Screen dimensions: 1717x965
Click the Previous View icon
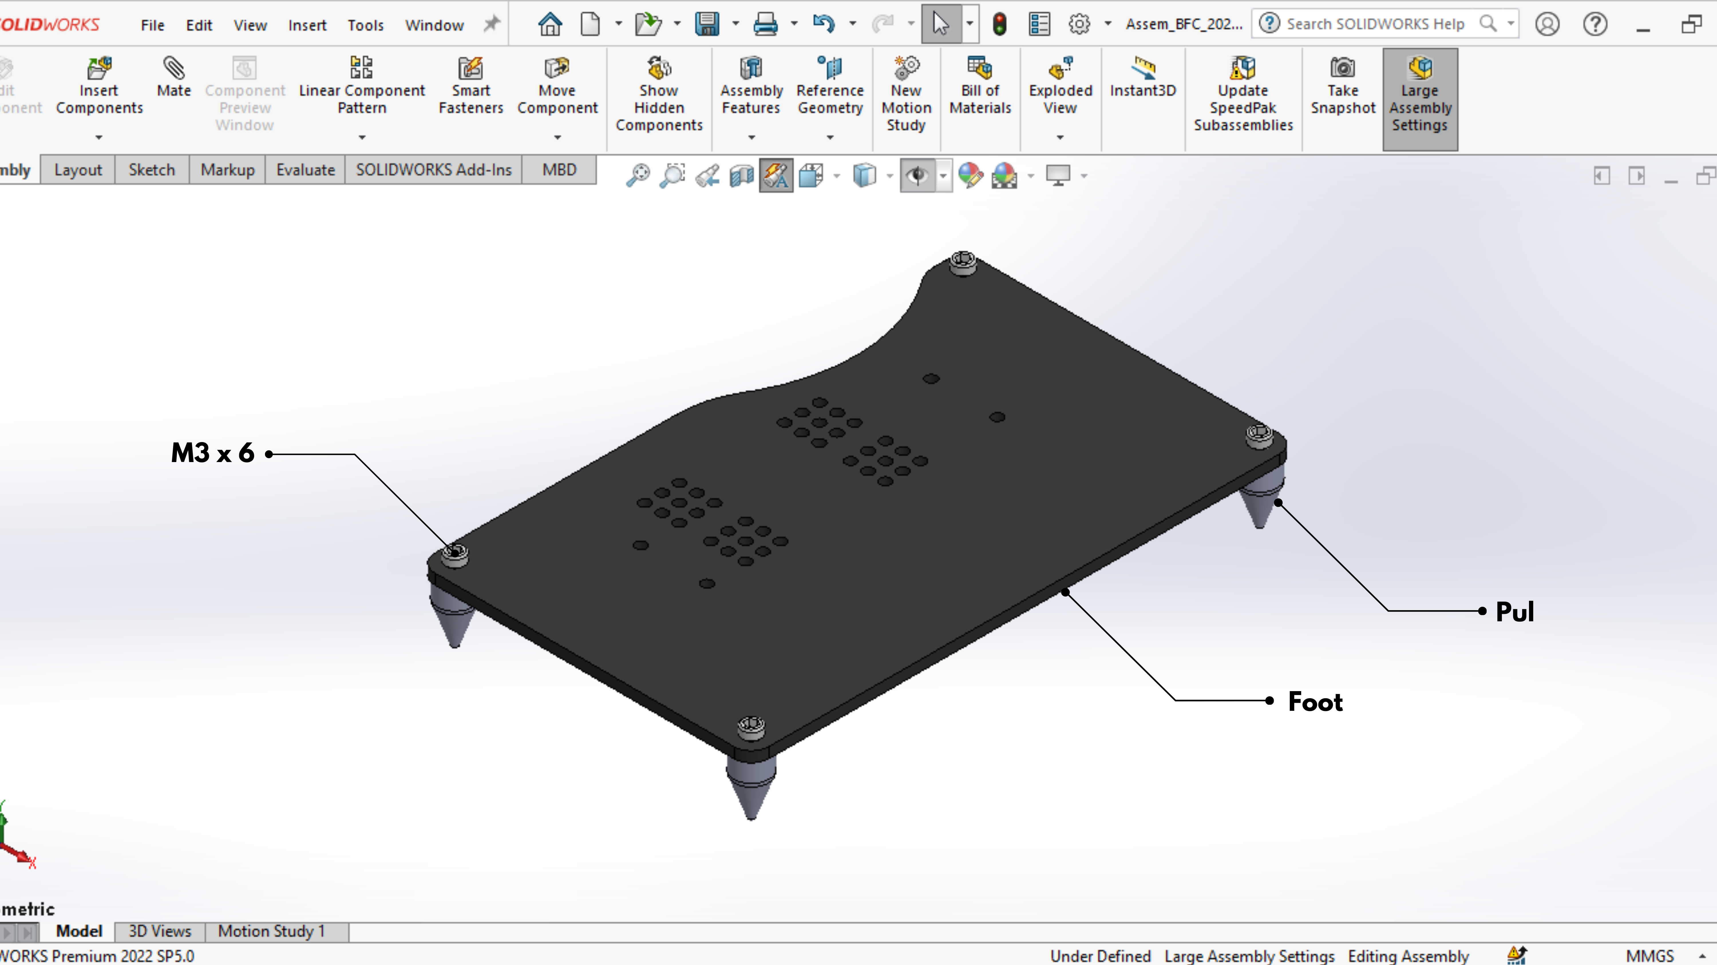point(707,176)
